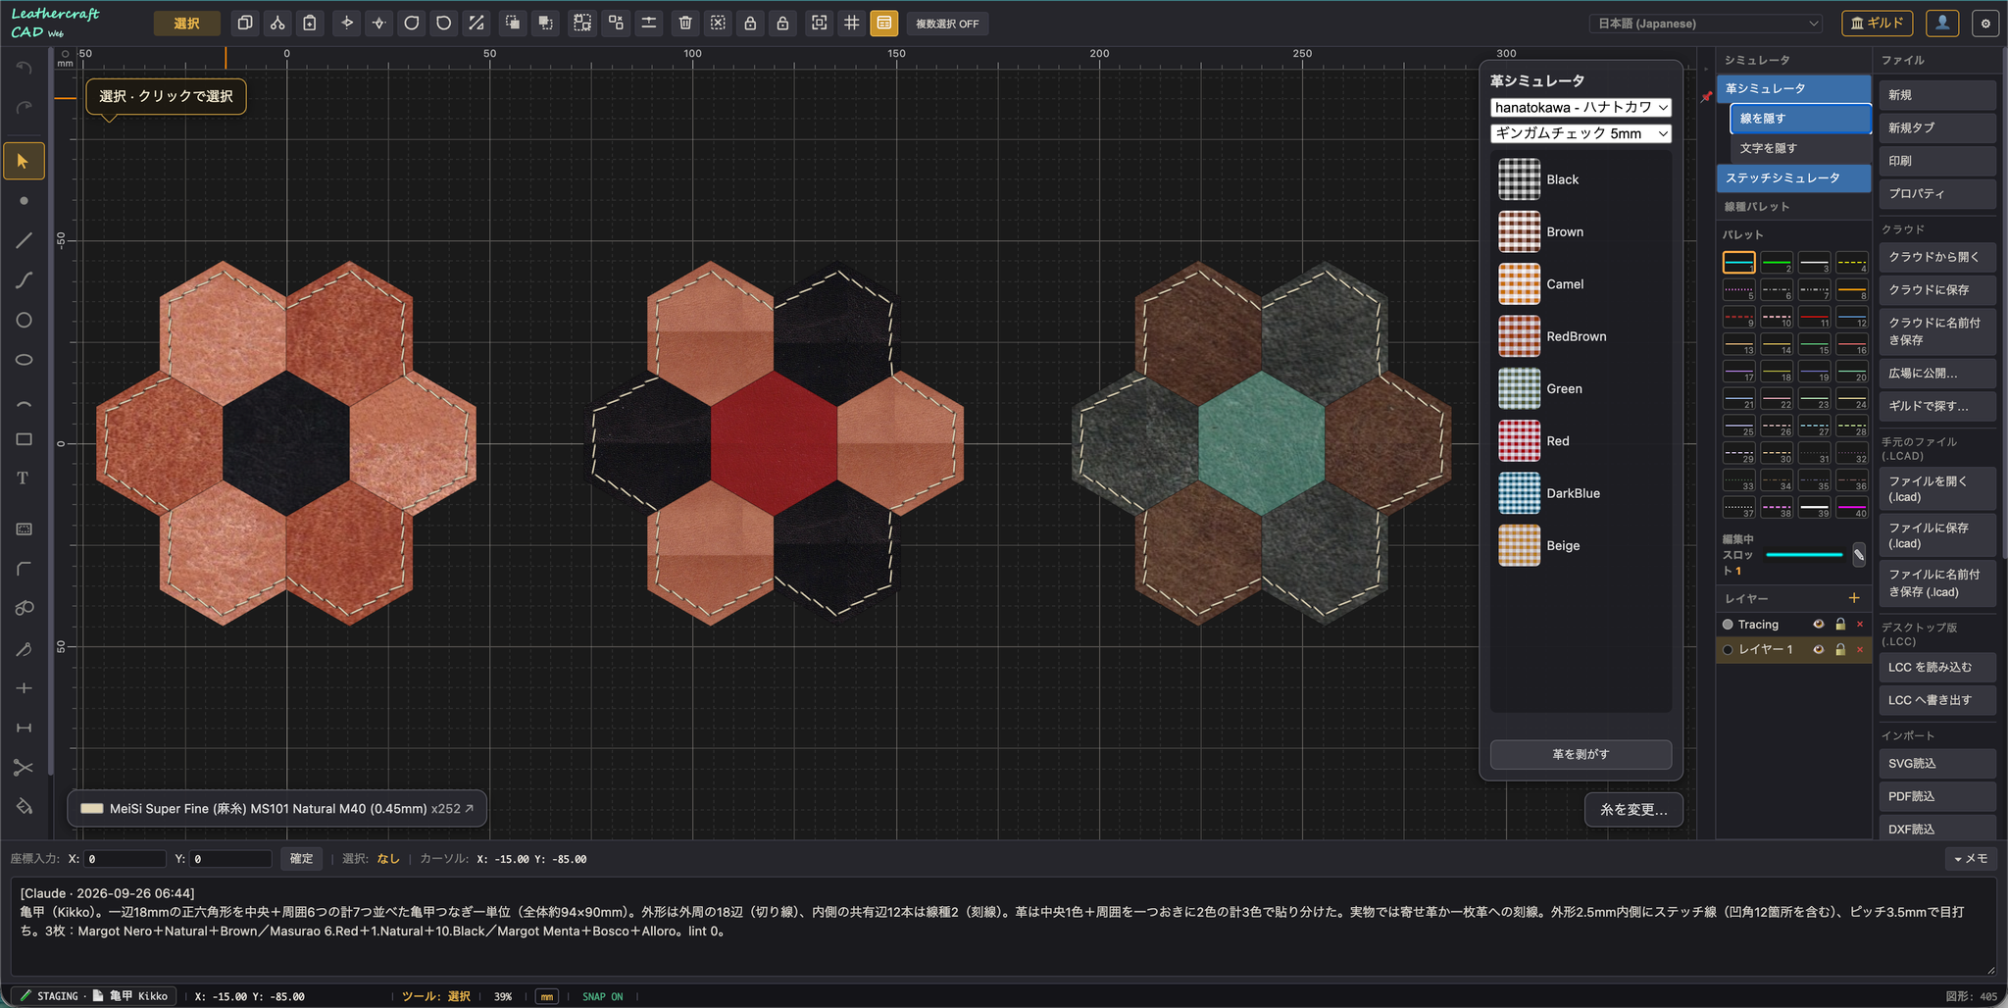2008x1008 pixels.
Task: Select the scissors cut tool
Action: coord(24,767)
